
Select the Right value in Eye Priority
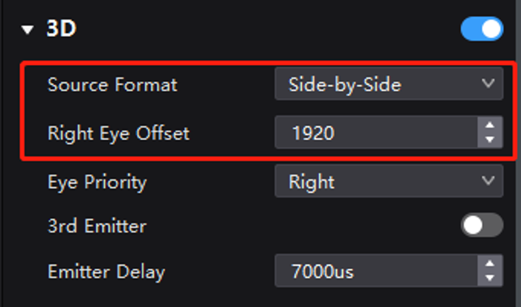pos(311,182)
